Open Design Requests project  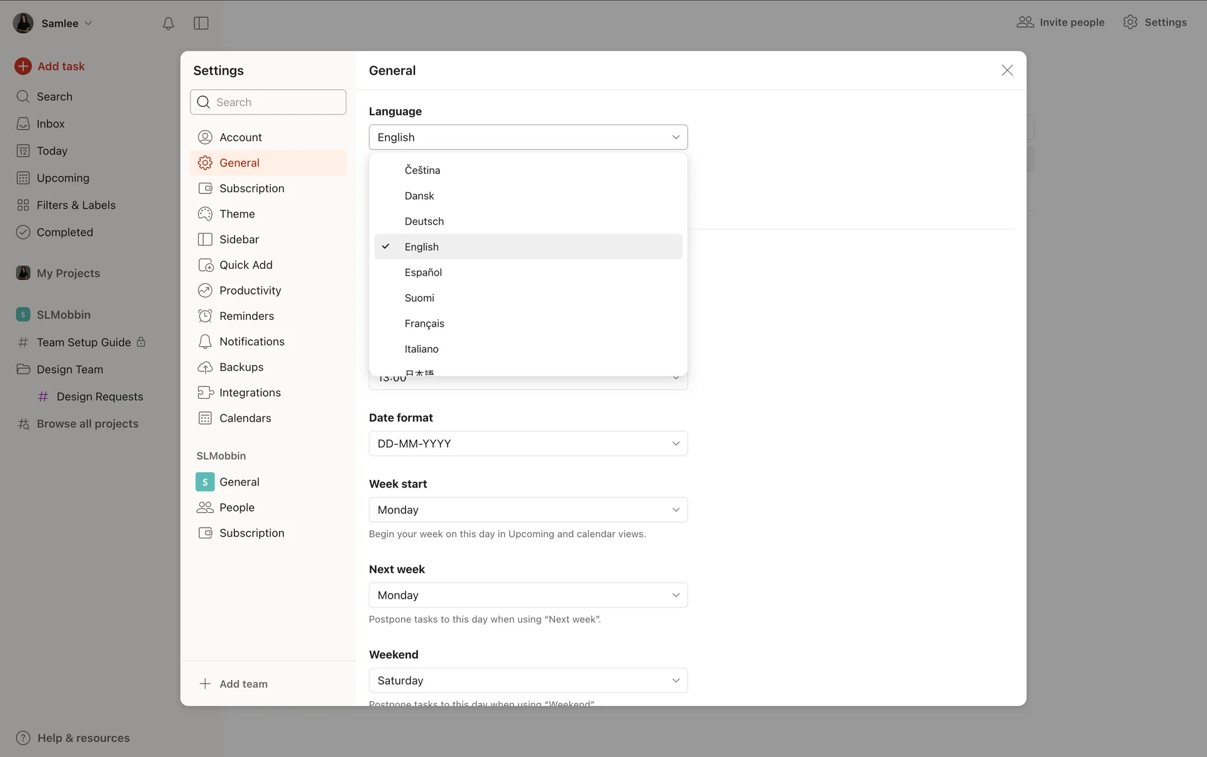pos(99,396)
